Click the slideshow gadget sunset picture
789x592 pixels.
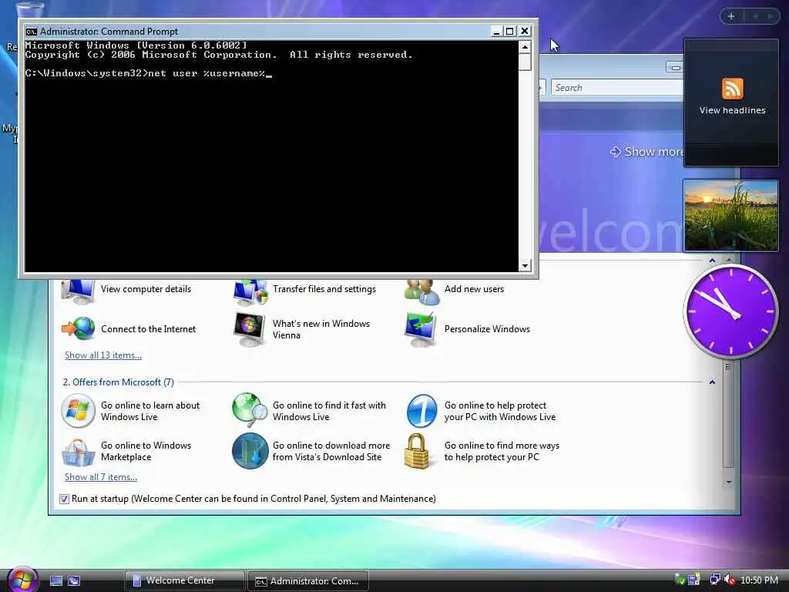coord(730,216)
